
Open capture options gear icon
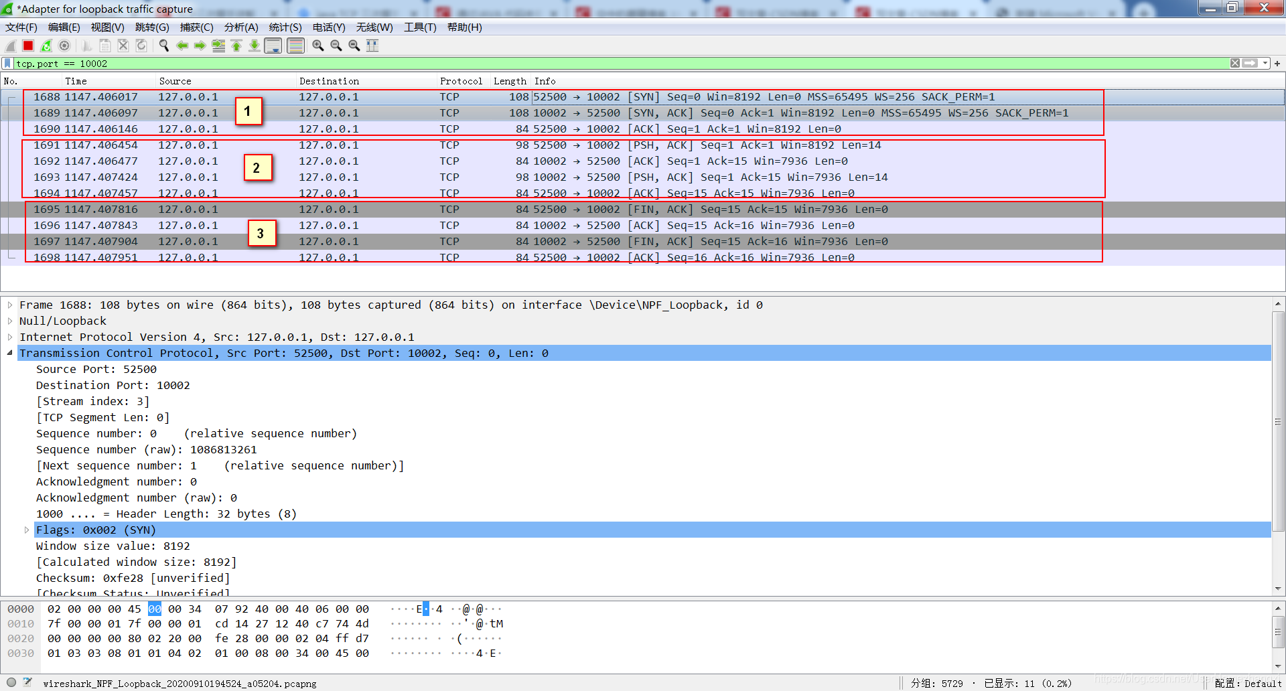point(64,46)
